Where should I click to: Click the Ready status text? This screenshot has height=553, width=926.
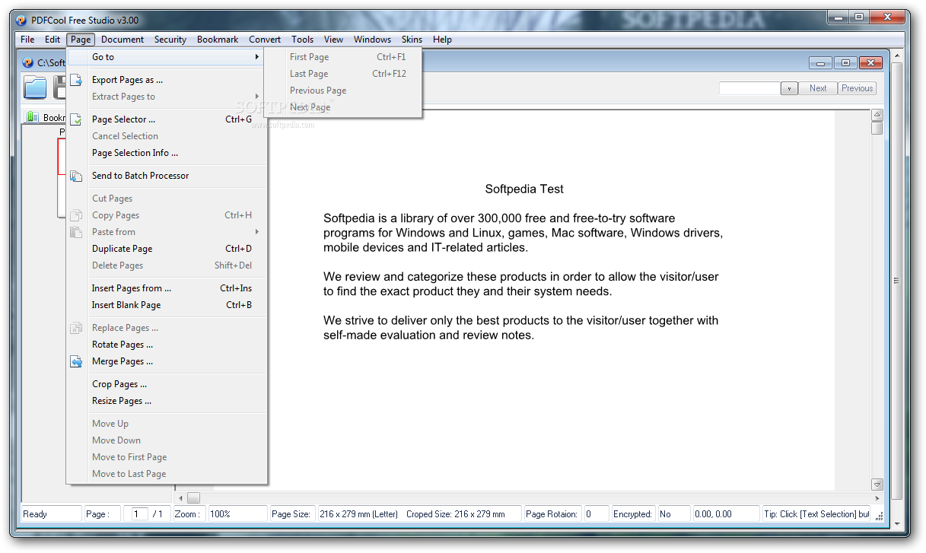pos(35,513)
